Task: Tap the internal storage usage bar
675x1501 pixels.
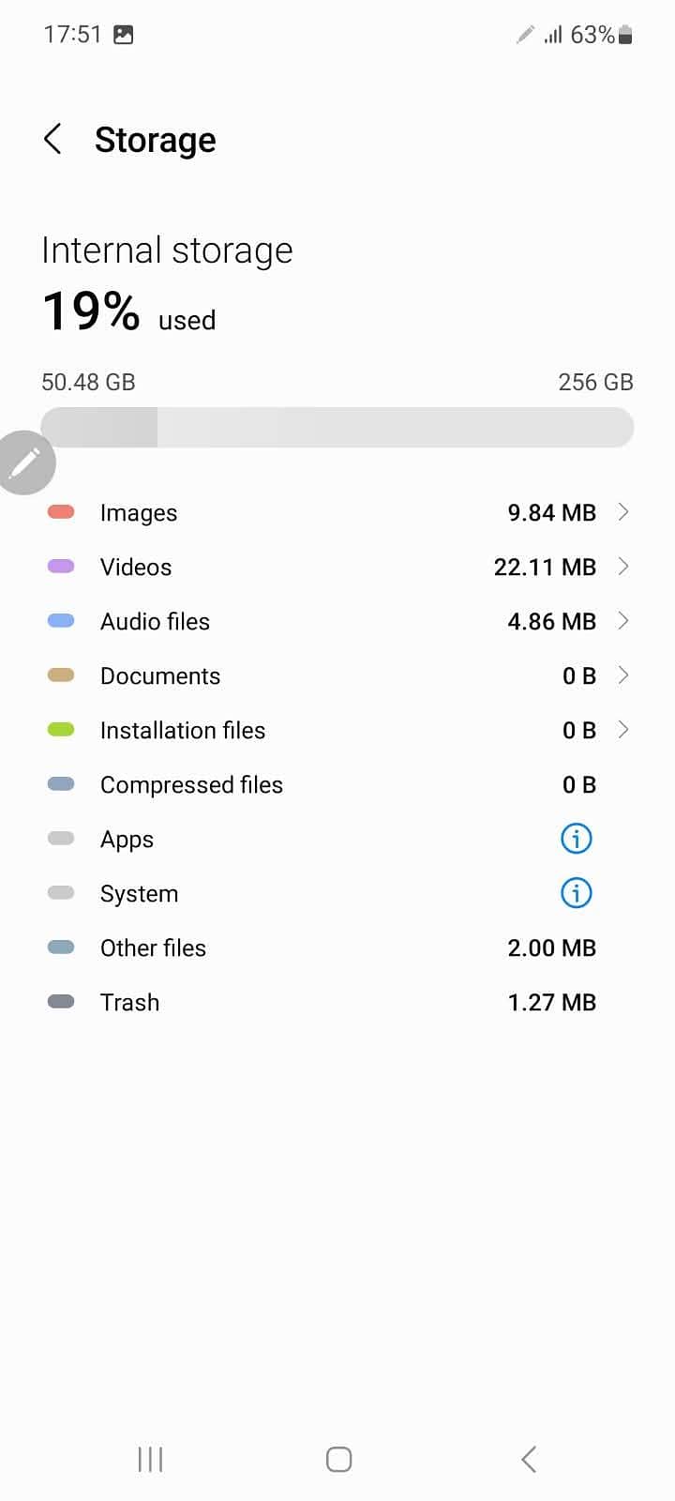Action: click(x=337, y=428)
